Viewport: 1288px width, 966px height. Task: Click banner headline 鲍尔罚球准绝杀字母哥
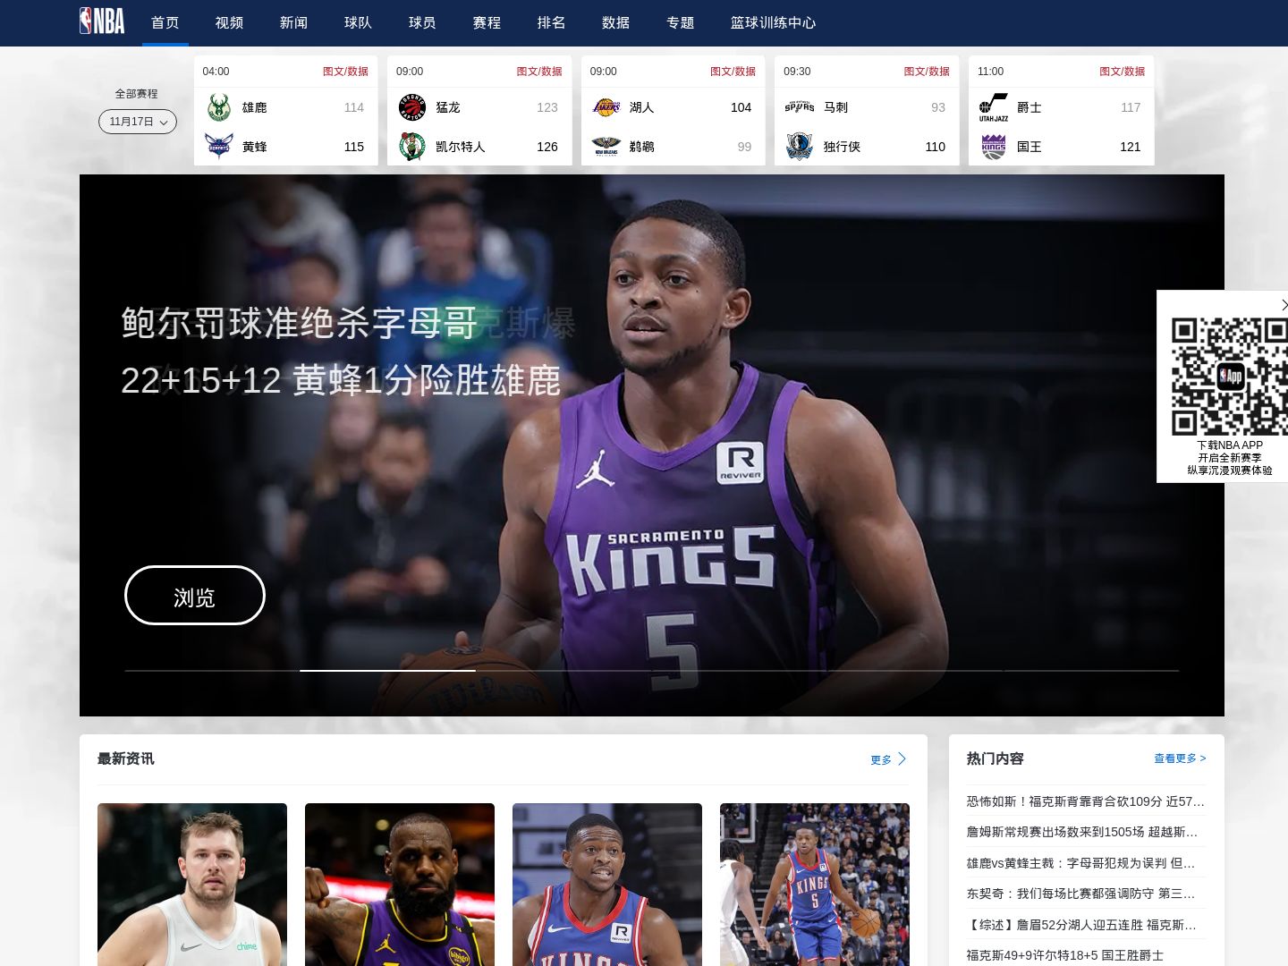[x=300, y=323]
